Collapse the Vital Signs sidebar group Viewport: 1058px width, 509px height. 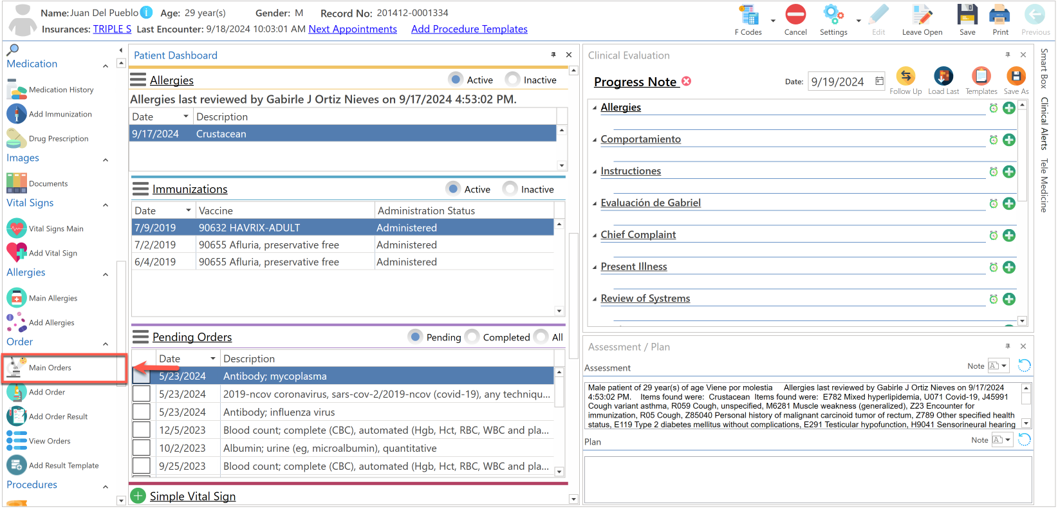[106, 205]
